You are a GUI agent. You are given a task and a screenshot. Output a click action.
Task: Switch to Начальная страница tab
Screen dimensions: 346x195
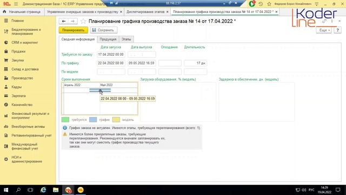tap(24, 12)
